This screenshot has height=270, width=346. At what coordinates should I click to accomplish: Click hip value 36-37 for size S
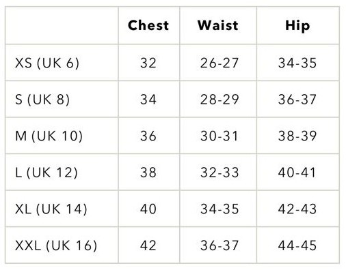pyautogui.click(x=297, y=100)
